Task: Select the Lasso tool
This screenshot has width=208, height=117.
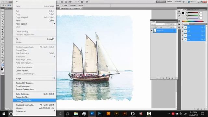Action: (x=2, y=16)
